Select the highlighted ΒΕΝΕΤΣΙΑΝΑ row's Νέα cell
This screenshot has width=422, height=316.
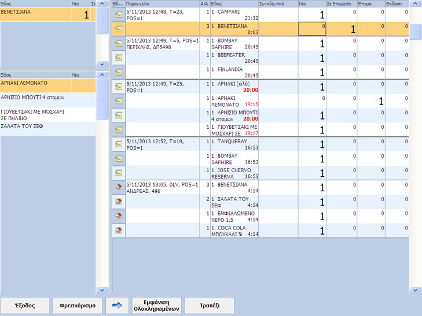click(x=311, y=29)
